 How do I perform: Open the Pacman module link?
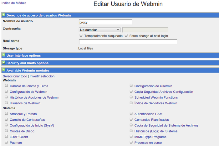pyautogui.click(x=16, y=143)
